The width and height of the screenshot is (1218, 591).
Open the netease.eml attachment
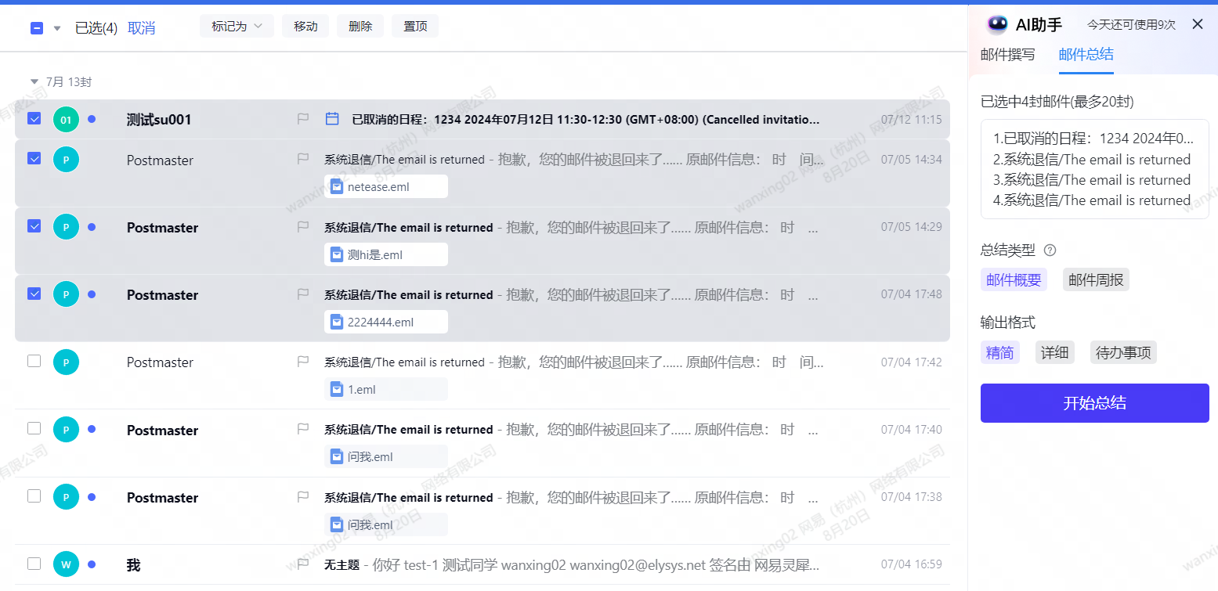[386, 186]
